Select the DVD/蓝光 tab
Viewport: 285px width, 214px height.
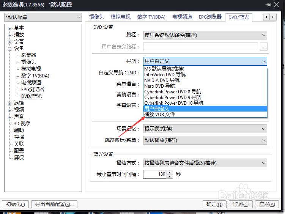click(x=239, y=17)
